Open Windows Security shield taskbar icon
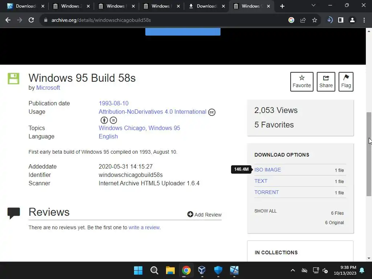The width and height of the screenshot is (372, 279). pyautogui.click(x=218, y=270)
